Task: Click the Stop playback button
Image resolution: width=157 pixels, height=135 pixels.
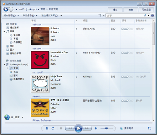Action: coord(61,128)
